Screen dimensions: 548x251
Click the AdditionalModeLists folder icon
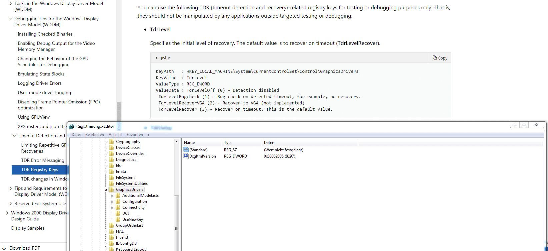[118, 195]
